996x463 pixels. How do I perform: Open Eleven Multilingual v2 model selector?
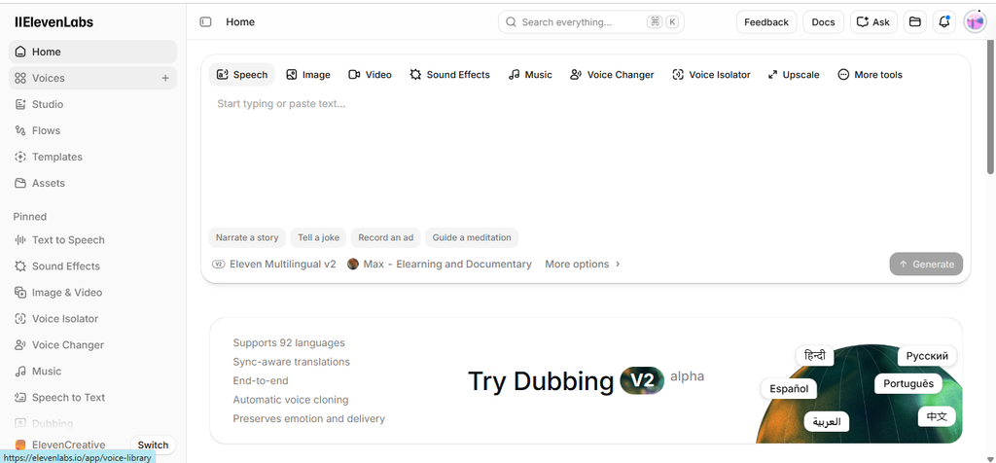(273, 265)
